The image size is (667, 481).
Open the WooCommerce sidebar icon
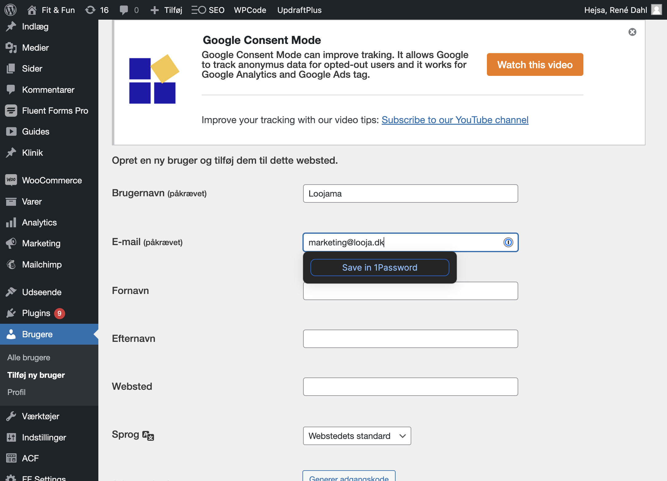click(11, 180)
